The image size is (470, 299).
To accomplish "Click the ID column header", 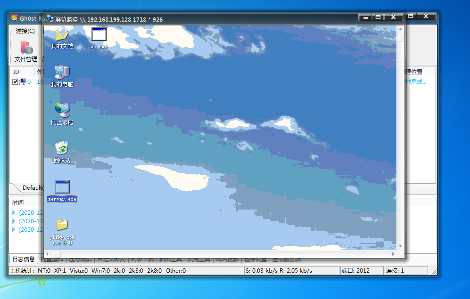I will coord(23,72).
